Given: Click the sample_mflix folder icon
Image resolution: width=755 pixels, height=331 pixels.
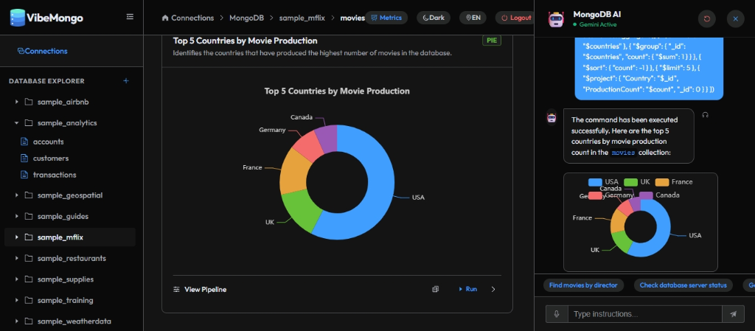Looking at the screenshot, I should (29, 237).
